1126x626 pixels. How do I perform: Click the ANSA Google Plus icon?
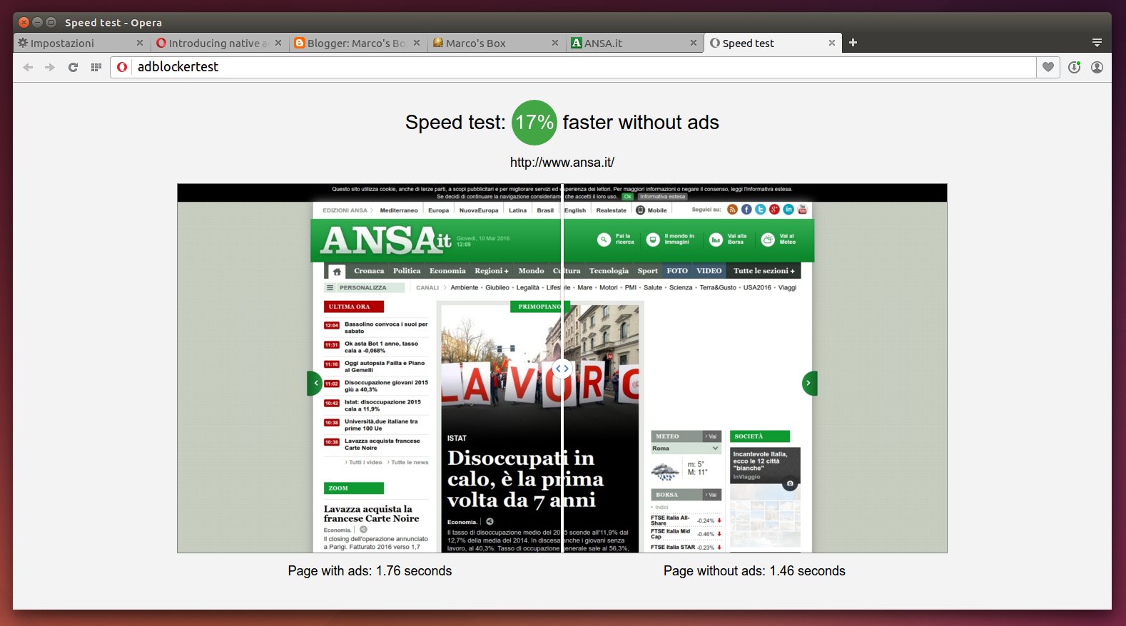[x=774, y=210]
